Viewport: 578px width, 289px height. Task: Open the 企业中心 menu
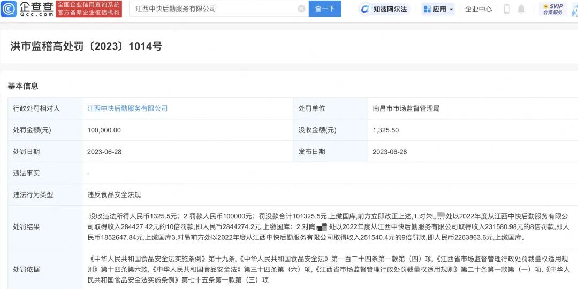[x=478, y=9]
